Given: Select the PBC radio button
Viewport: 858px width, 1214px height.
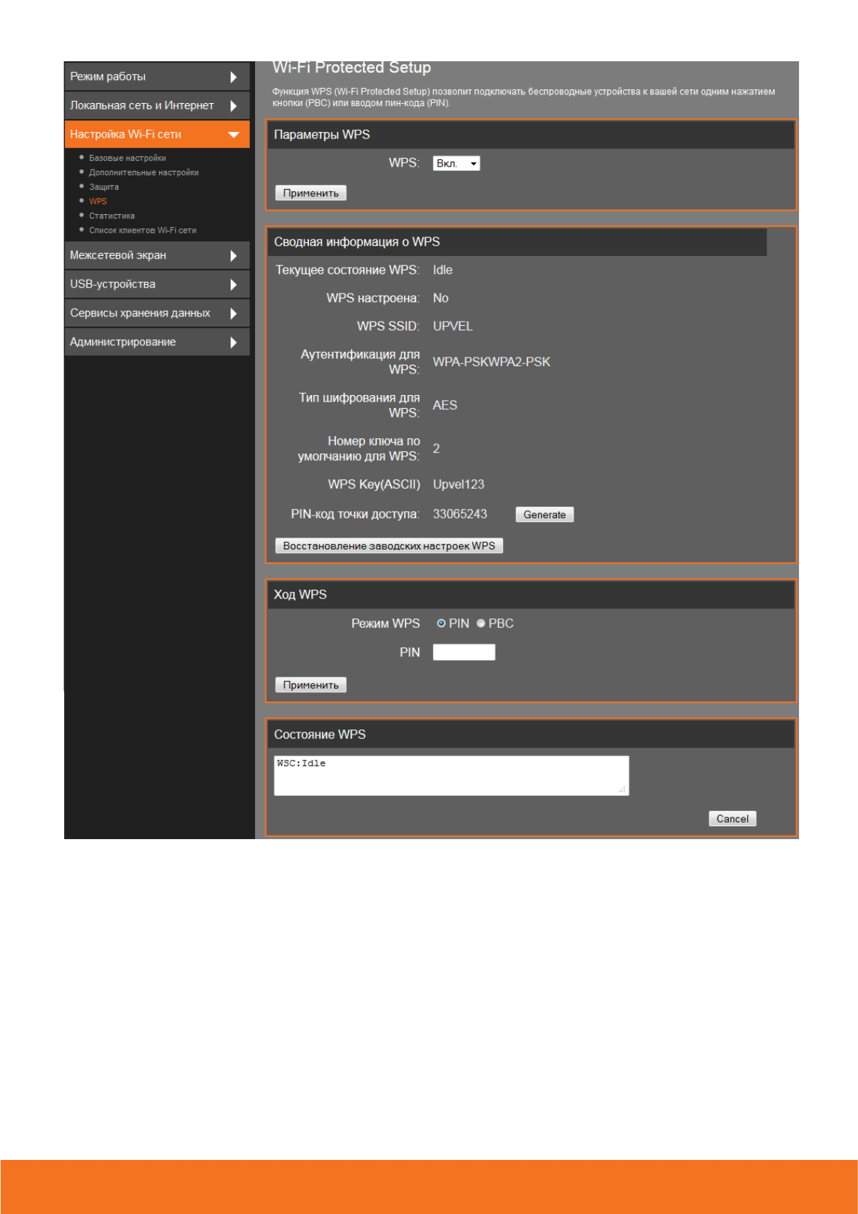Looking at the screenshot, I should click(x=481, y=624).
